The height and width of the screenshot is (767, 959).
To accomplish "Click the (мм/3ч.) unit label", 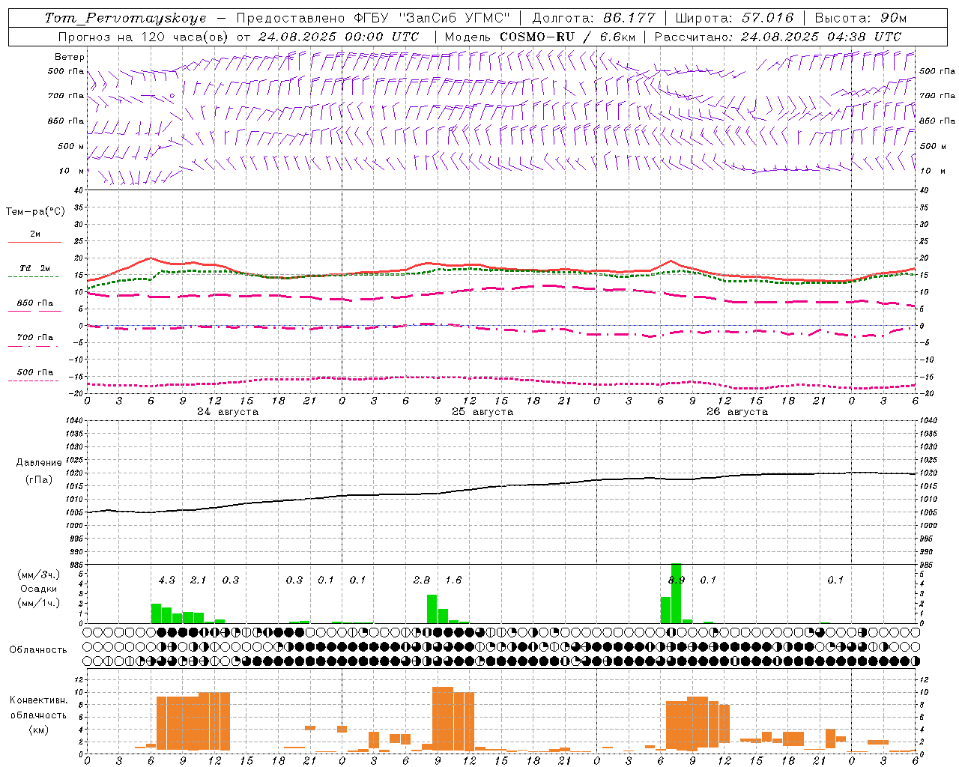I will (x=39, y=575).
